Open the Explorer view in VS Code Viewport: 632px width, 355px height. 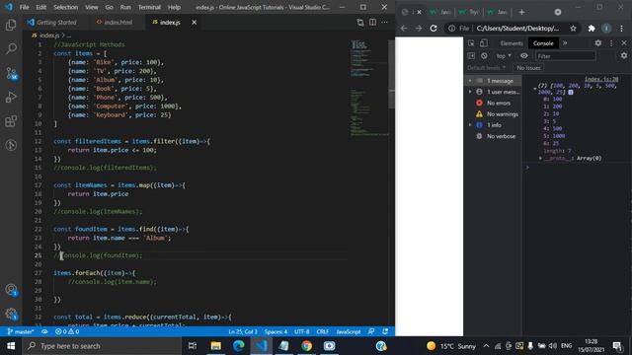11,25
